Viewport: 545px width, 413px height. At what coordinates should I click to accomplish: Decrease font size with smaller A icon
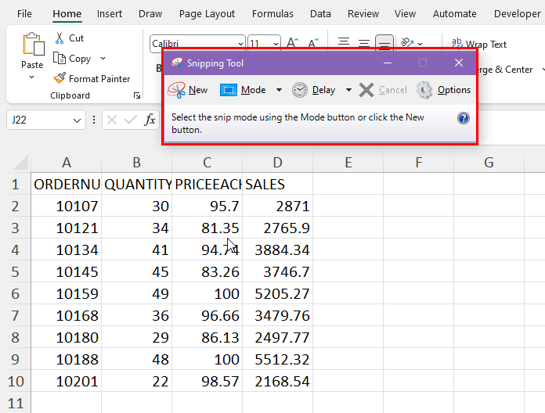(x=313, y=43)
